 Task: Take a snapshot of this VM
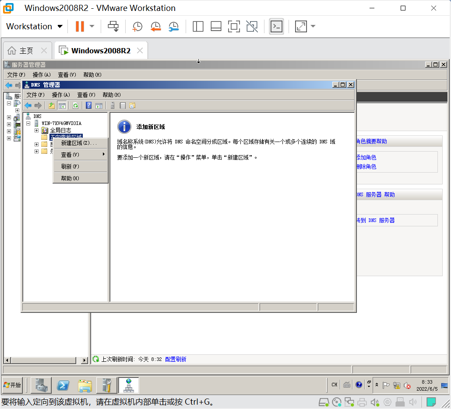pos(137,26)
